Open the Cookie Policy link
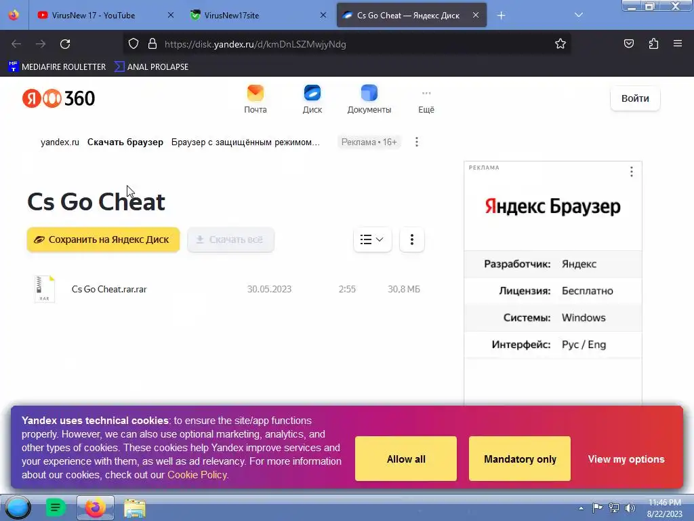 (197, 475)
